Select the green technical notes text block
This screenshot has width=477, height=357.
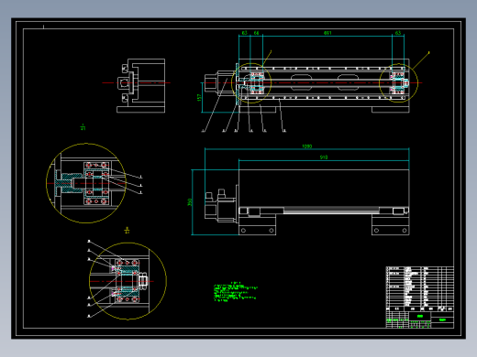[236, 292]
